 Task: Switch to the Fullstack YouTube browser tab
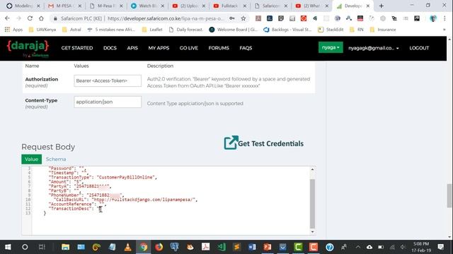click(230, 6)
